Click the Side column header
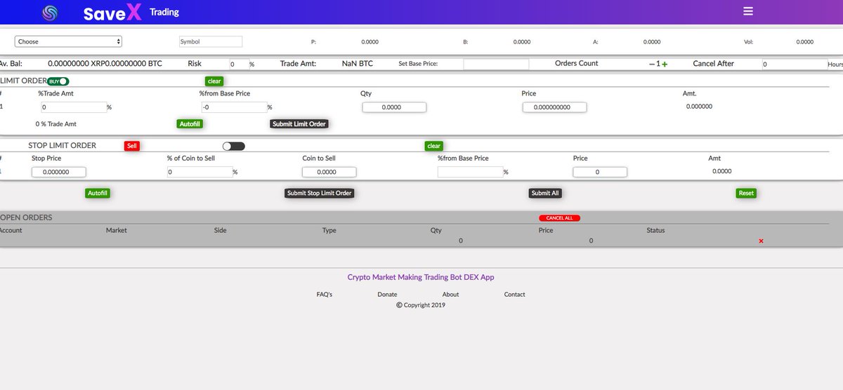Image resolution: width=843 pixels, height=390 pixels. (221, 230)
